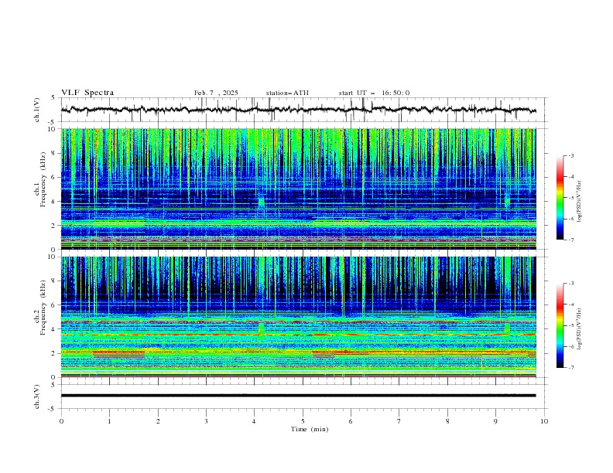Click the "-4" tick on lower colorbar

tap(570, 305)
